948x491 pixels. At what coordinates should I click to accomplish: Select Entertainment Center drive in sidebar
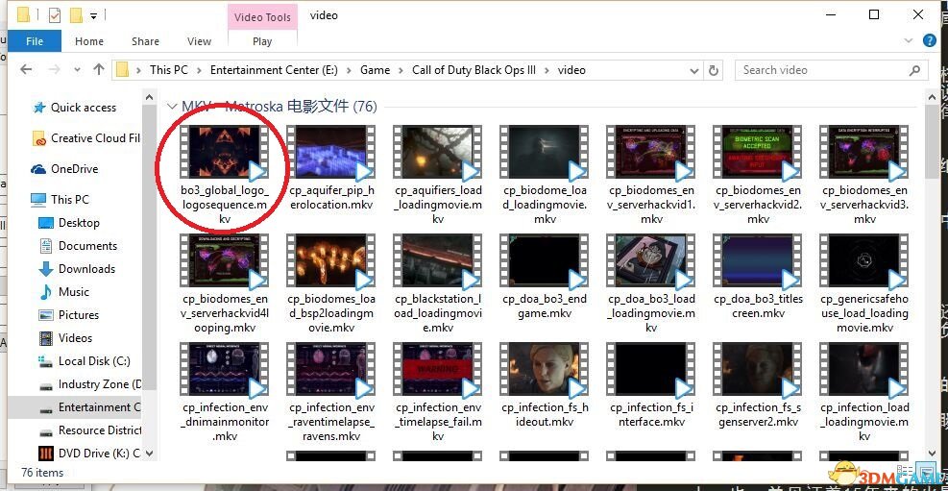click(x=89, y=407)
